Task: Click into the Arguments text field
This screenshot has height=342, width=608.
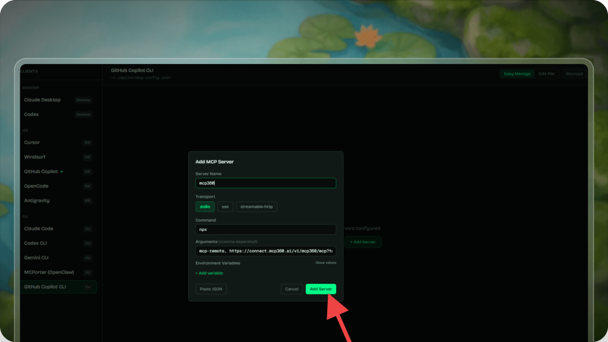Action: point(265,251)
